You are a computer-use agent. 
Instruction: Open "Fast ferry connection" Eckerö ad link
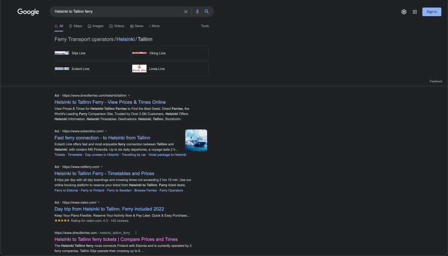[x=102, y=138]
